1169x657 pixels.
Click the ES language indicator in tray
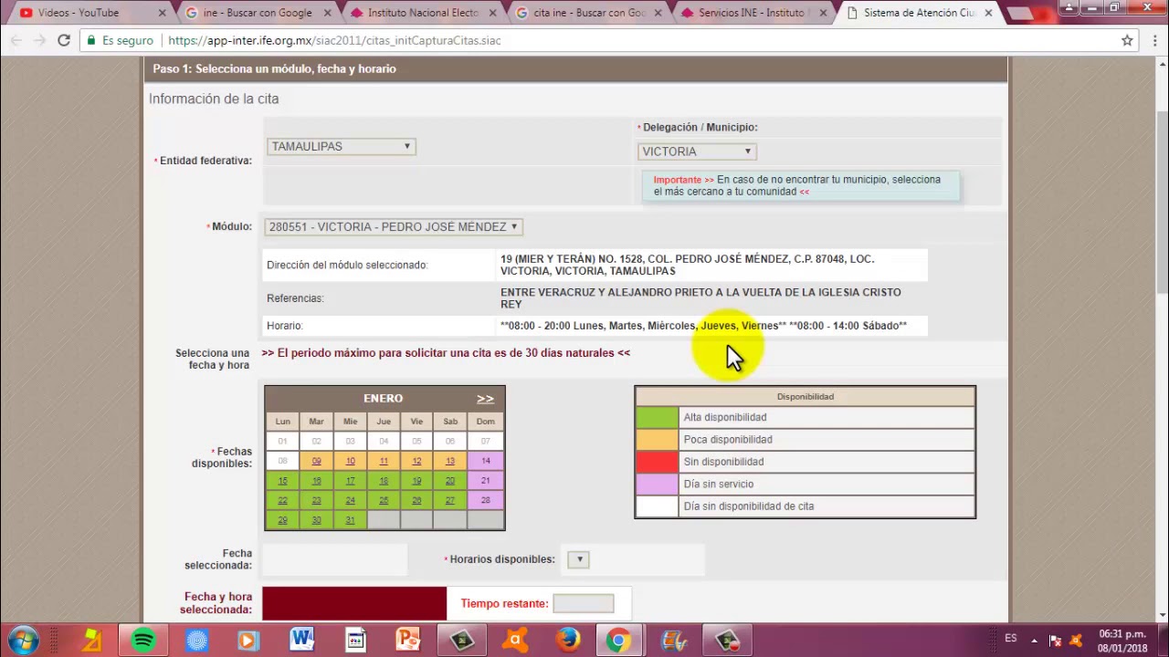tap(1011, 639)
